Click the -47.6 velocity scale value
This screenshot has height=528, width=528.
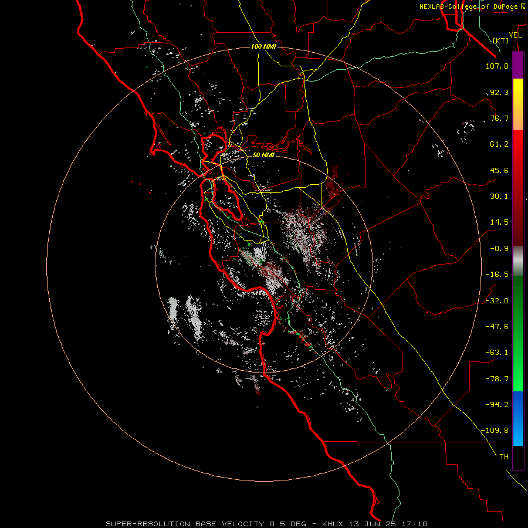(x=497, y=327)
